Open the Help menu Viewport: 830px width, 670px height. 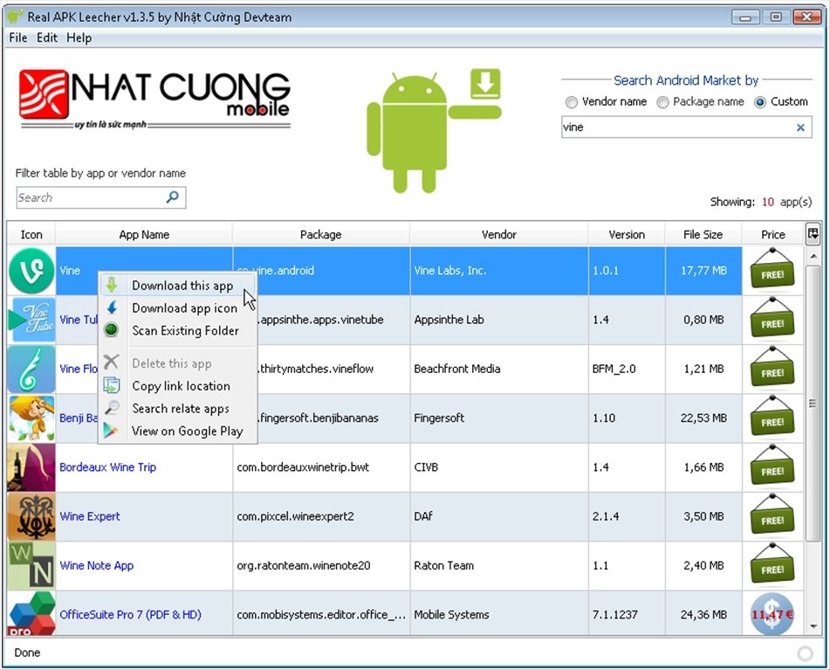tap(79, 38)
